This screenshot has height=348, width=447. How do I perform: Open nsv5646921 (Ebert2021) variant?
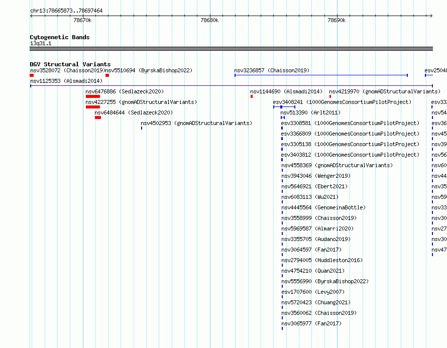point(314,186)
